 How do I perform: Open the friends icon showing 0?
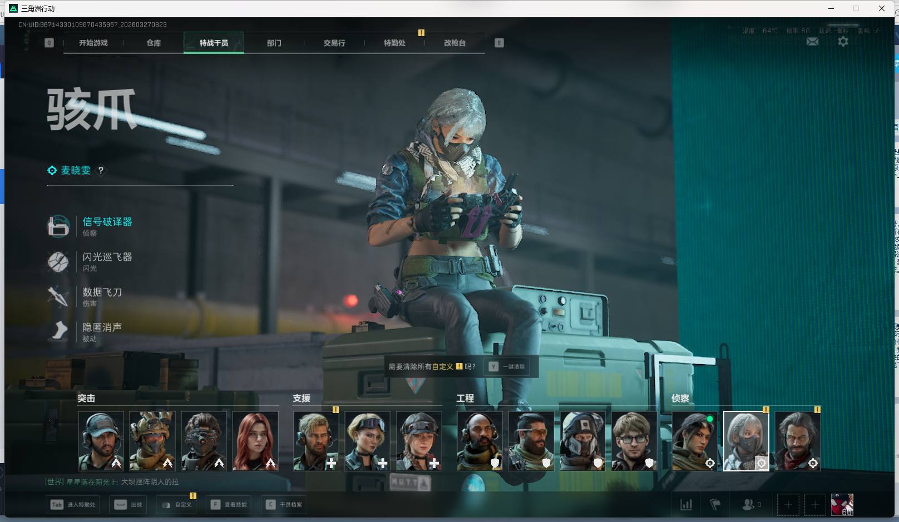tap(752, 505)
